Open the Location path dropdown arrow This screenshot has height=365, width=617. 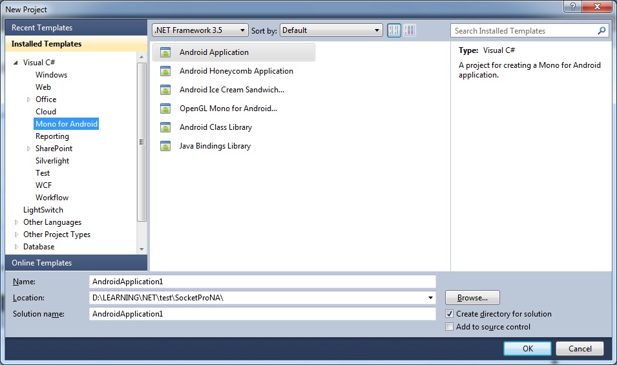click(430, 298)
